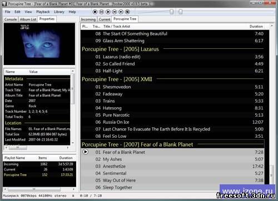The width and height of the screenshot is (278, 201).
Task: Open the Library menu
Action: [x=59, y=12]
